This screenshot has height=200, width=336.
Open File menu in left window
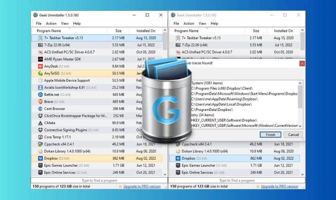38,23
